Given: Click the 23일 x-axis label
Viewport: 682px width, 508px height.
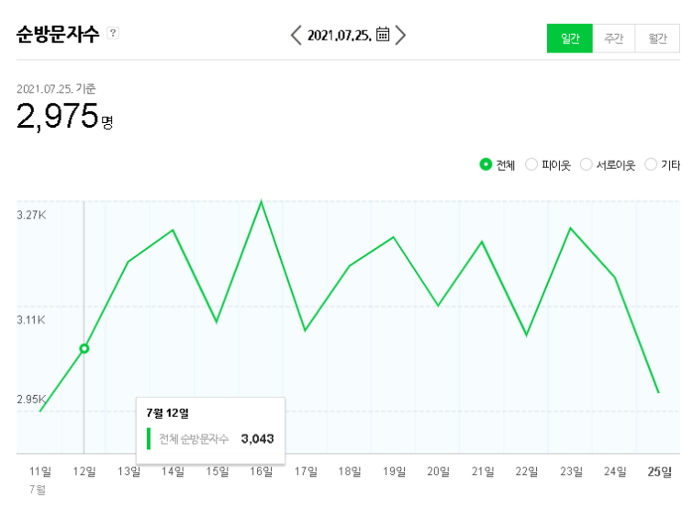Looking at the screenshot, I should click(x=571, y=471).
